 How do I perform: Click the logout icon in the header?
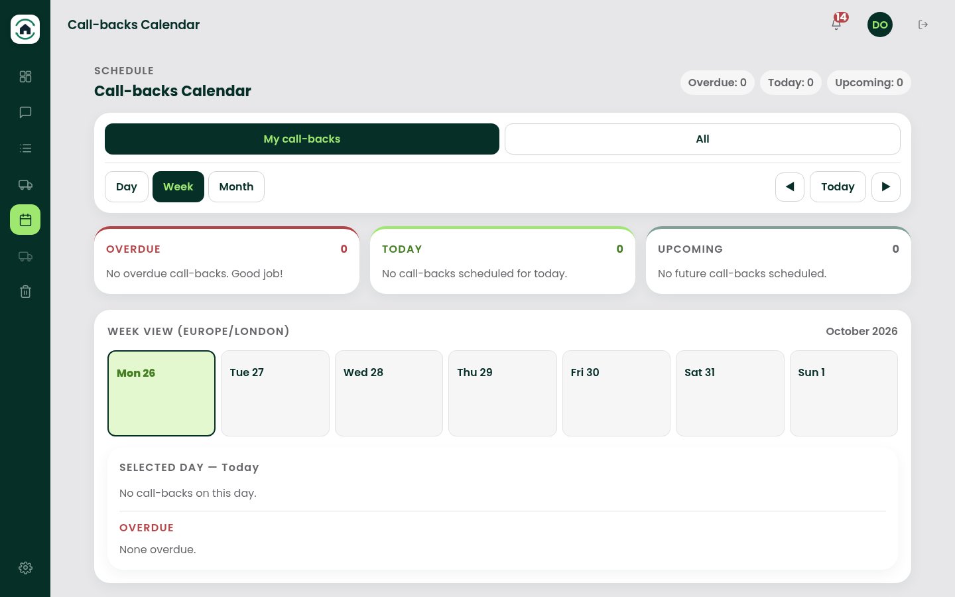tap(923, 25)
